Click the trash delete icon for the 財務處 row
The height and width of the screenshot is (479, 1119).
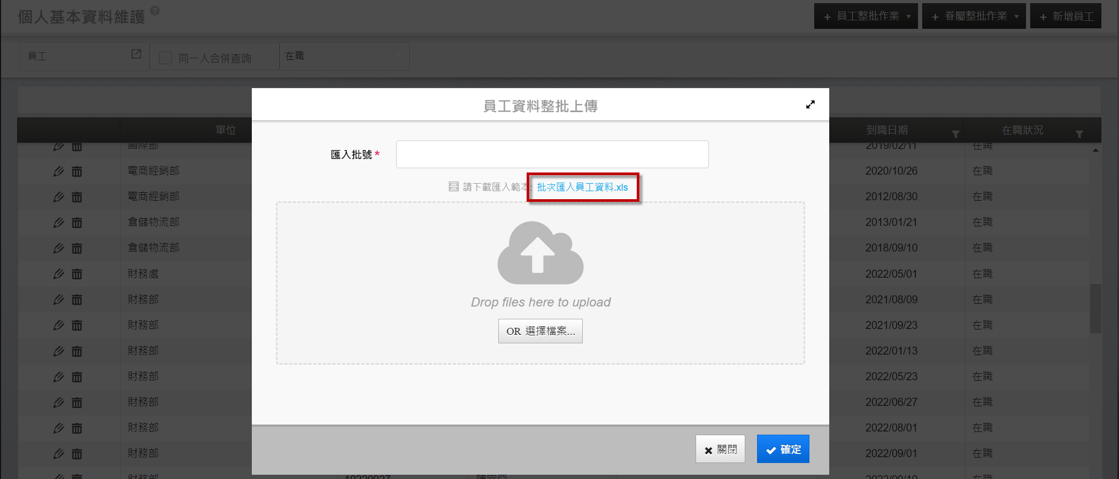(x=77, y=274)
